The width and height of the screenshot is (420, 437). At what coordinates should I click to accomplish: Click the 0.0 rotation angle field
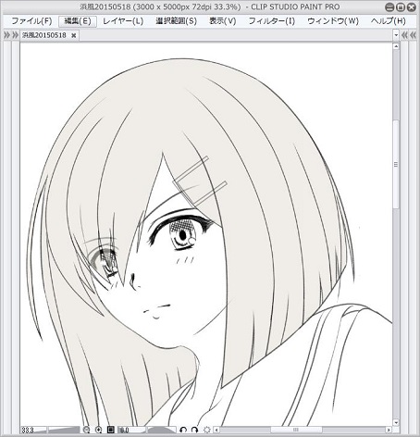(x=132, y=430)
